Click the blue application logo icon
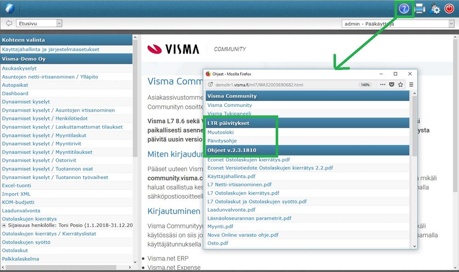The width and height of the screenshot is (459, 272). point(10,8)
